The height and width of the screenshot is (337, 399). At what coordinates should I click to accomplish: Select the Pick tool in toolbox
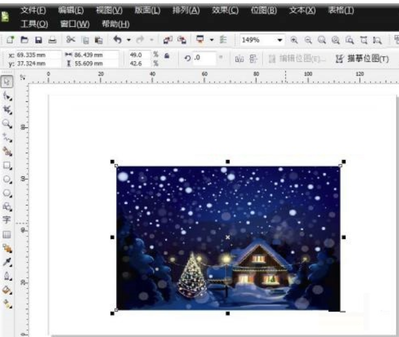click(7, 82)
